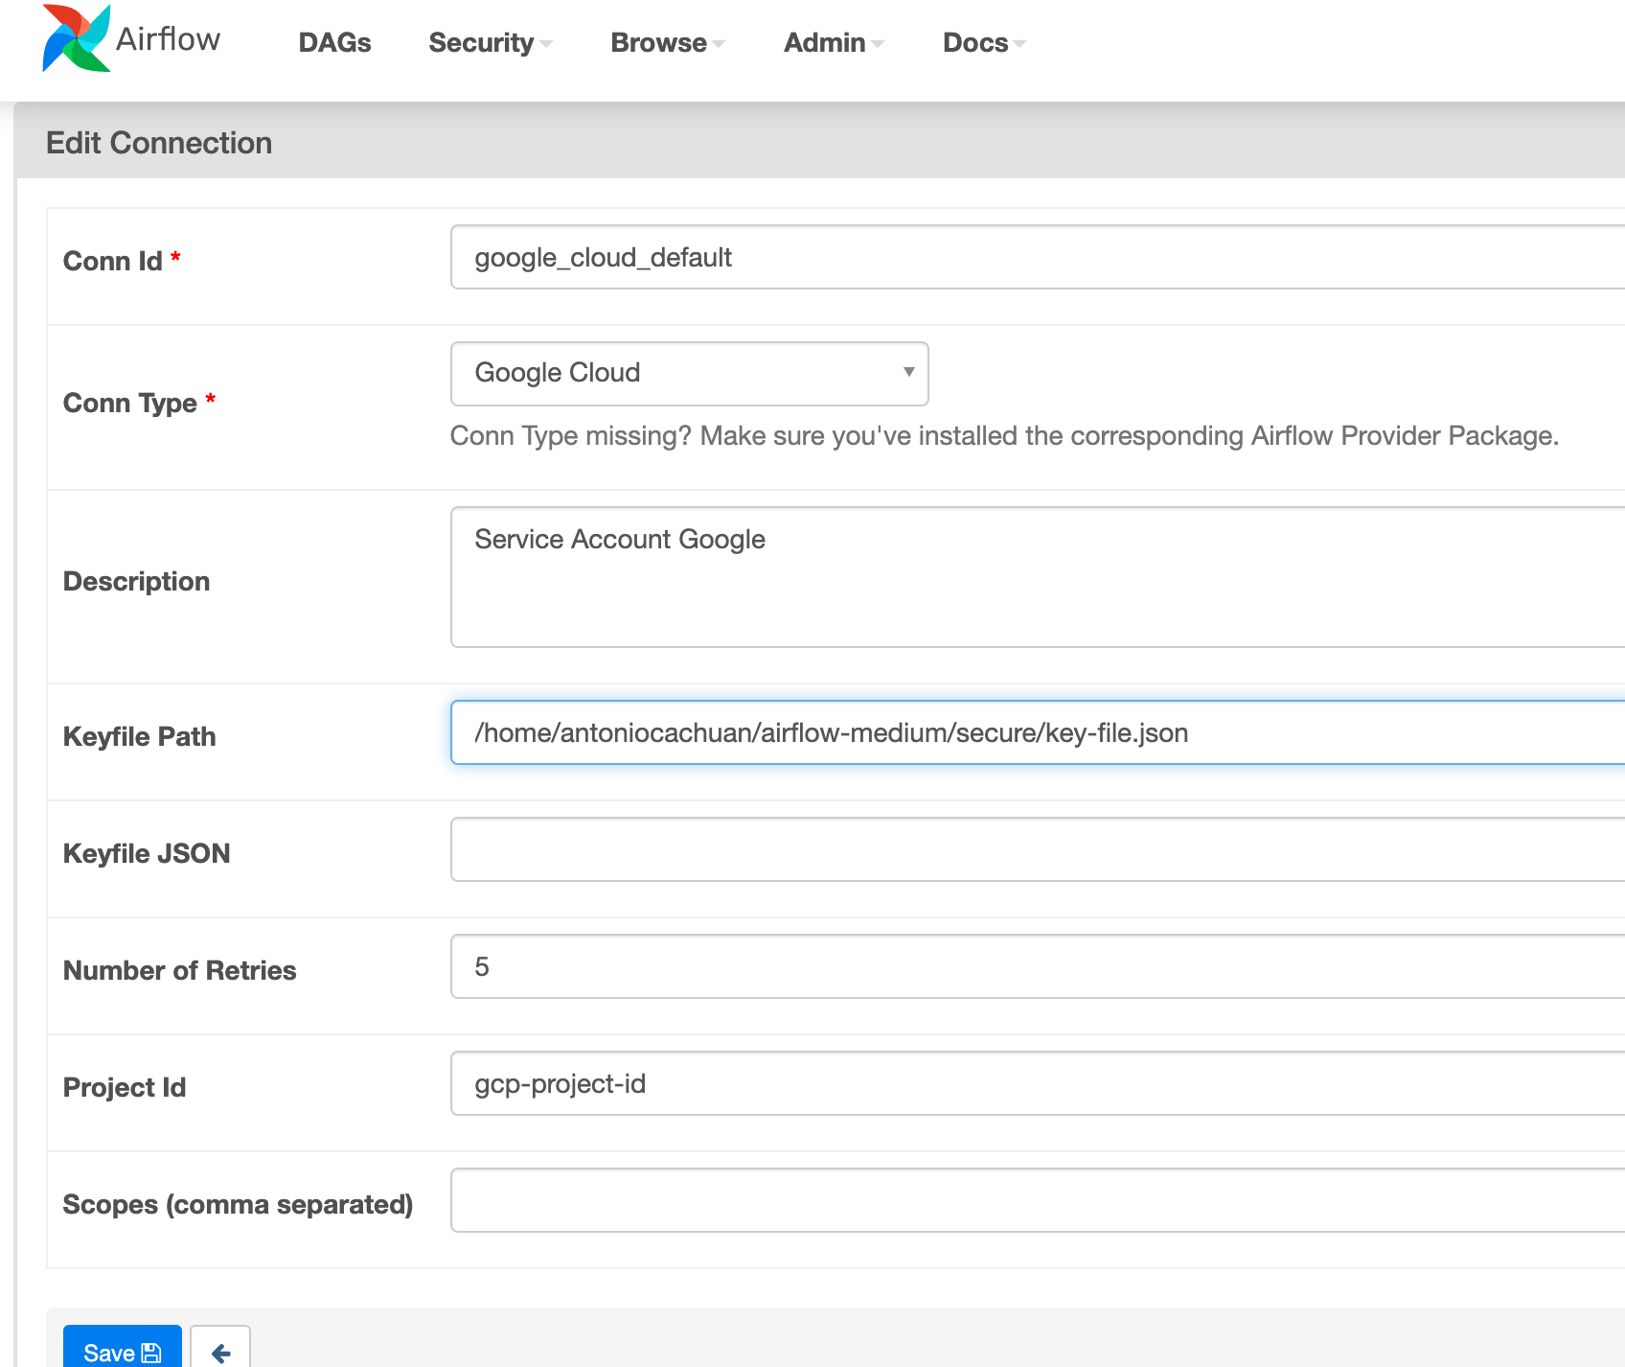Click the Conn Id label

(x=113, y=261)
